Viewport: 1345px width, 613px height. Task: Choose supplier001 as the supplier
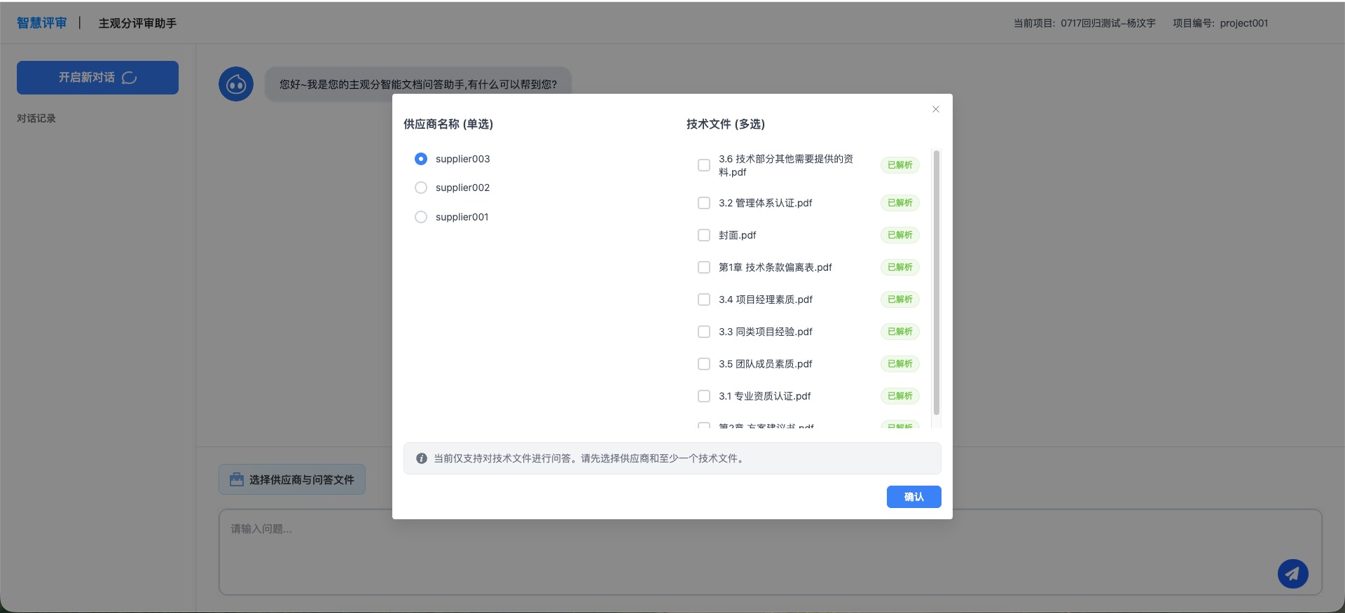pyautogui.click(x=421, y=217)
